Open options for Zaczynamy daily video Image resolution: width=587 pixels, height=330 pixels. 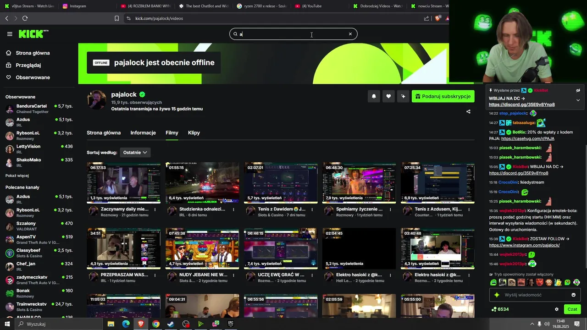155,209
